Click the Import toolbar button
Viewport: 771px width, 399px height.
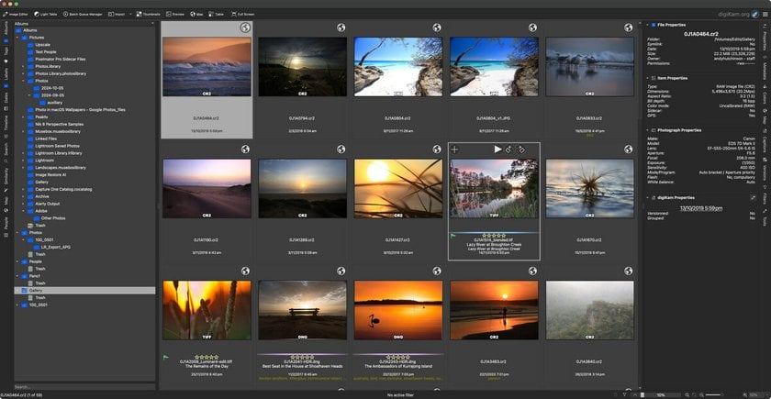coord(117,15)
